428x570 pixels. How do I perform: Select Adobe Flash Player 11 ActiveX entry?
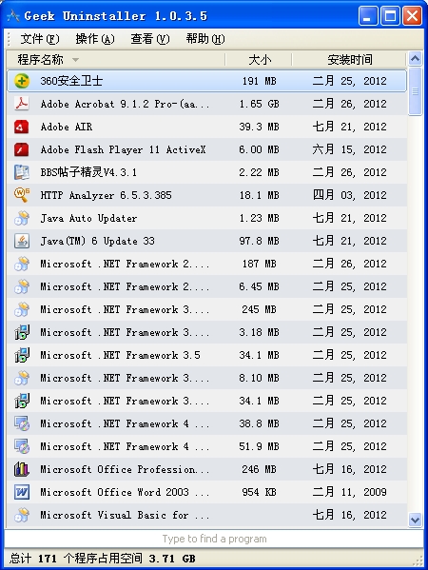click(206, 149)
